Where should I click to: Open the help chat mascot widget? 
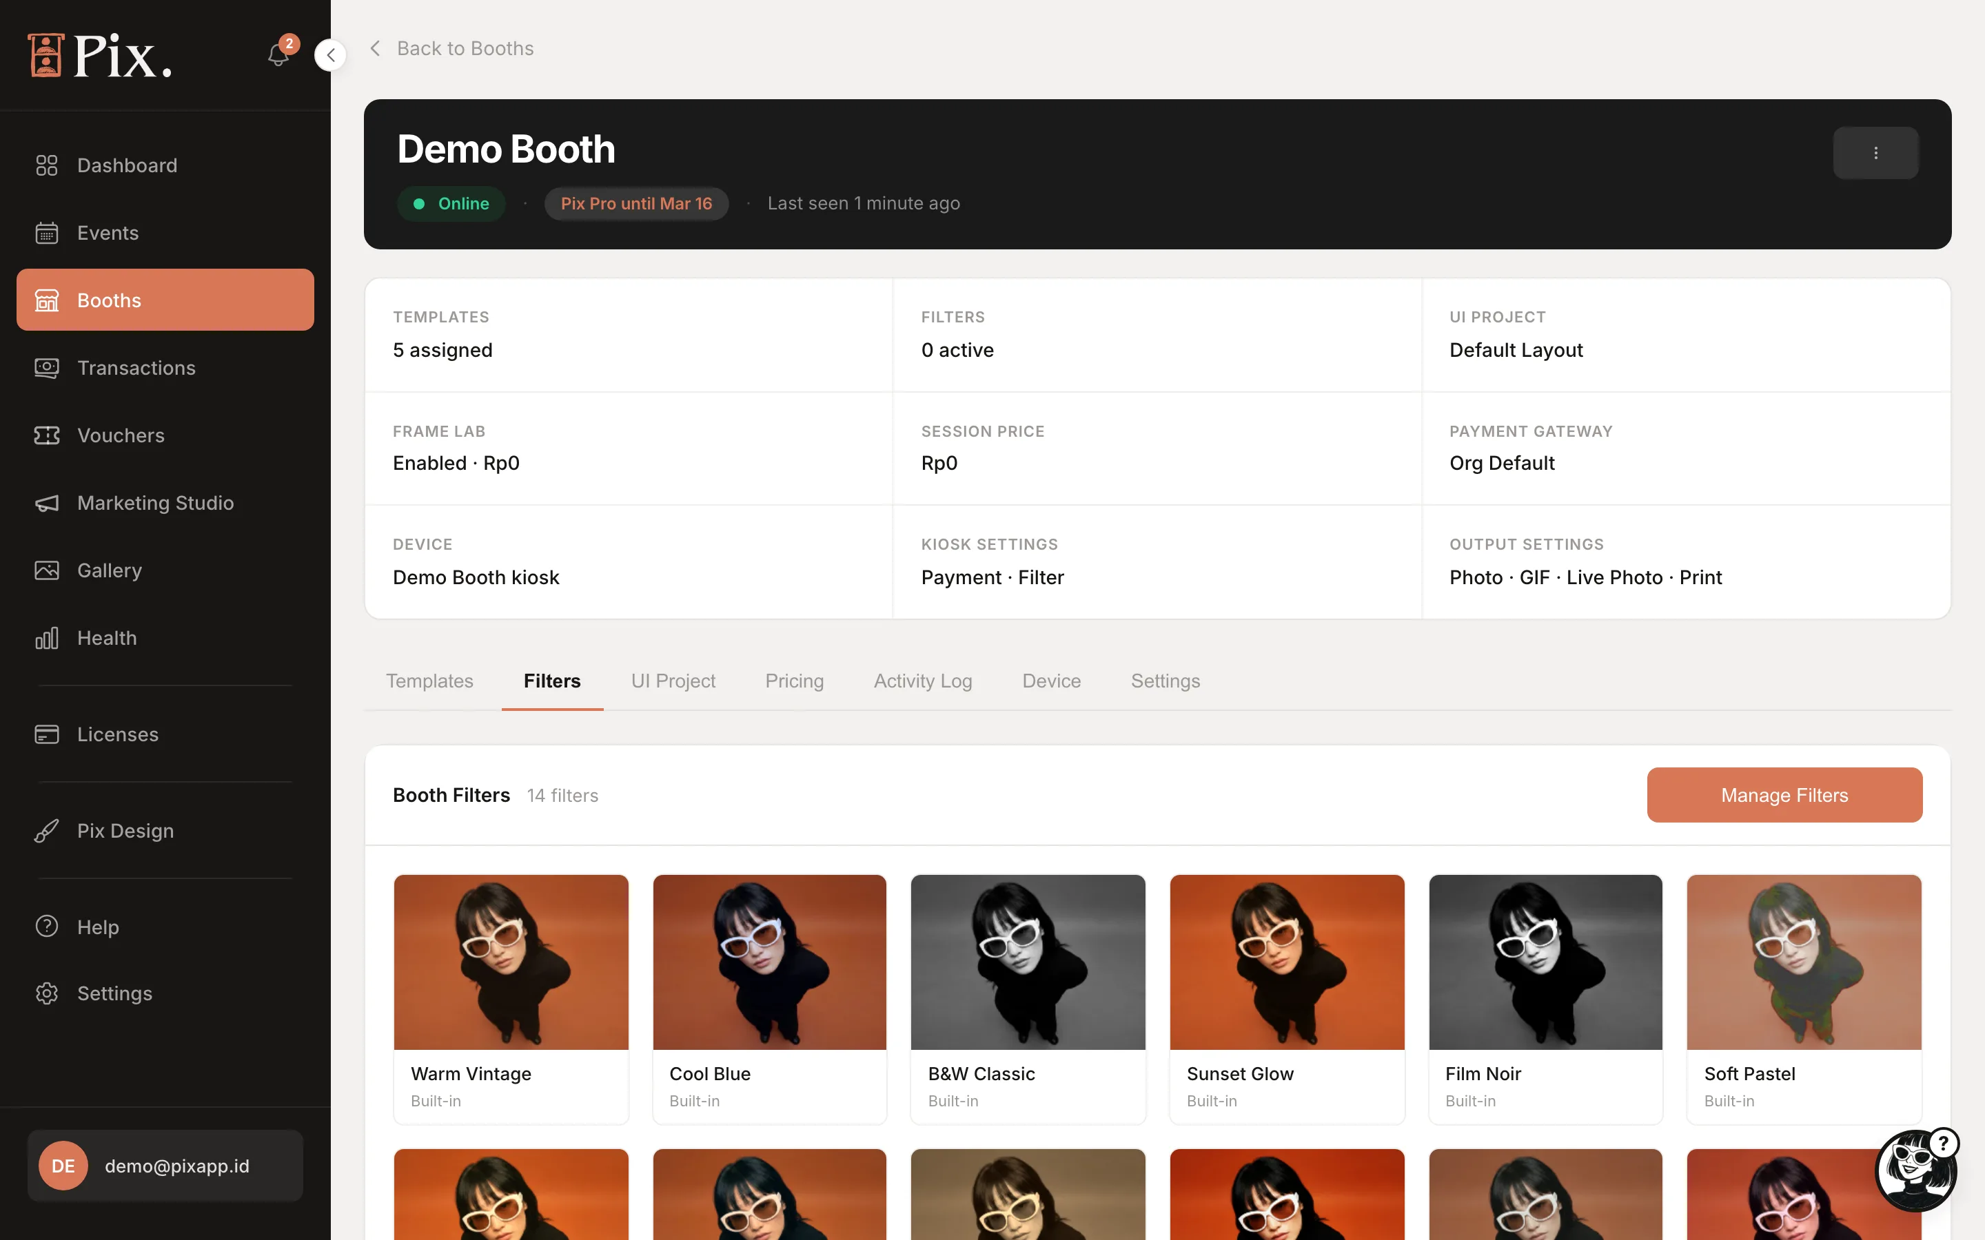[x=1916, y=1170]
